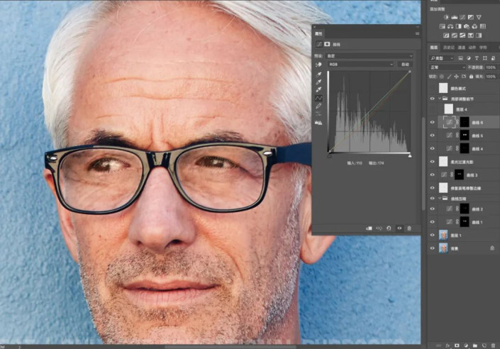Open the RGB channel dropdown
This screenshot has width=500, height=349.
coord(360,64)
